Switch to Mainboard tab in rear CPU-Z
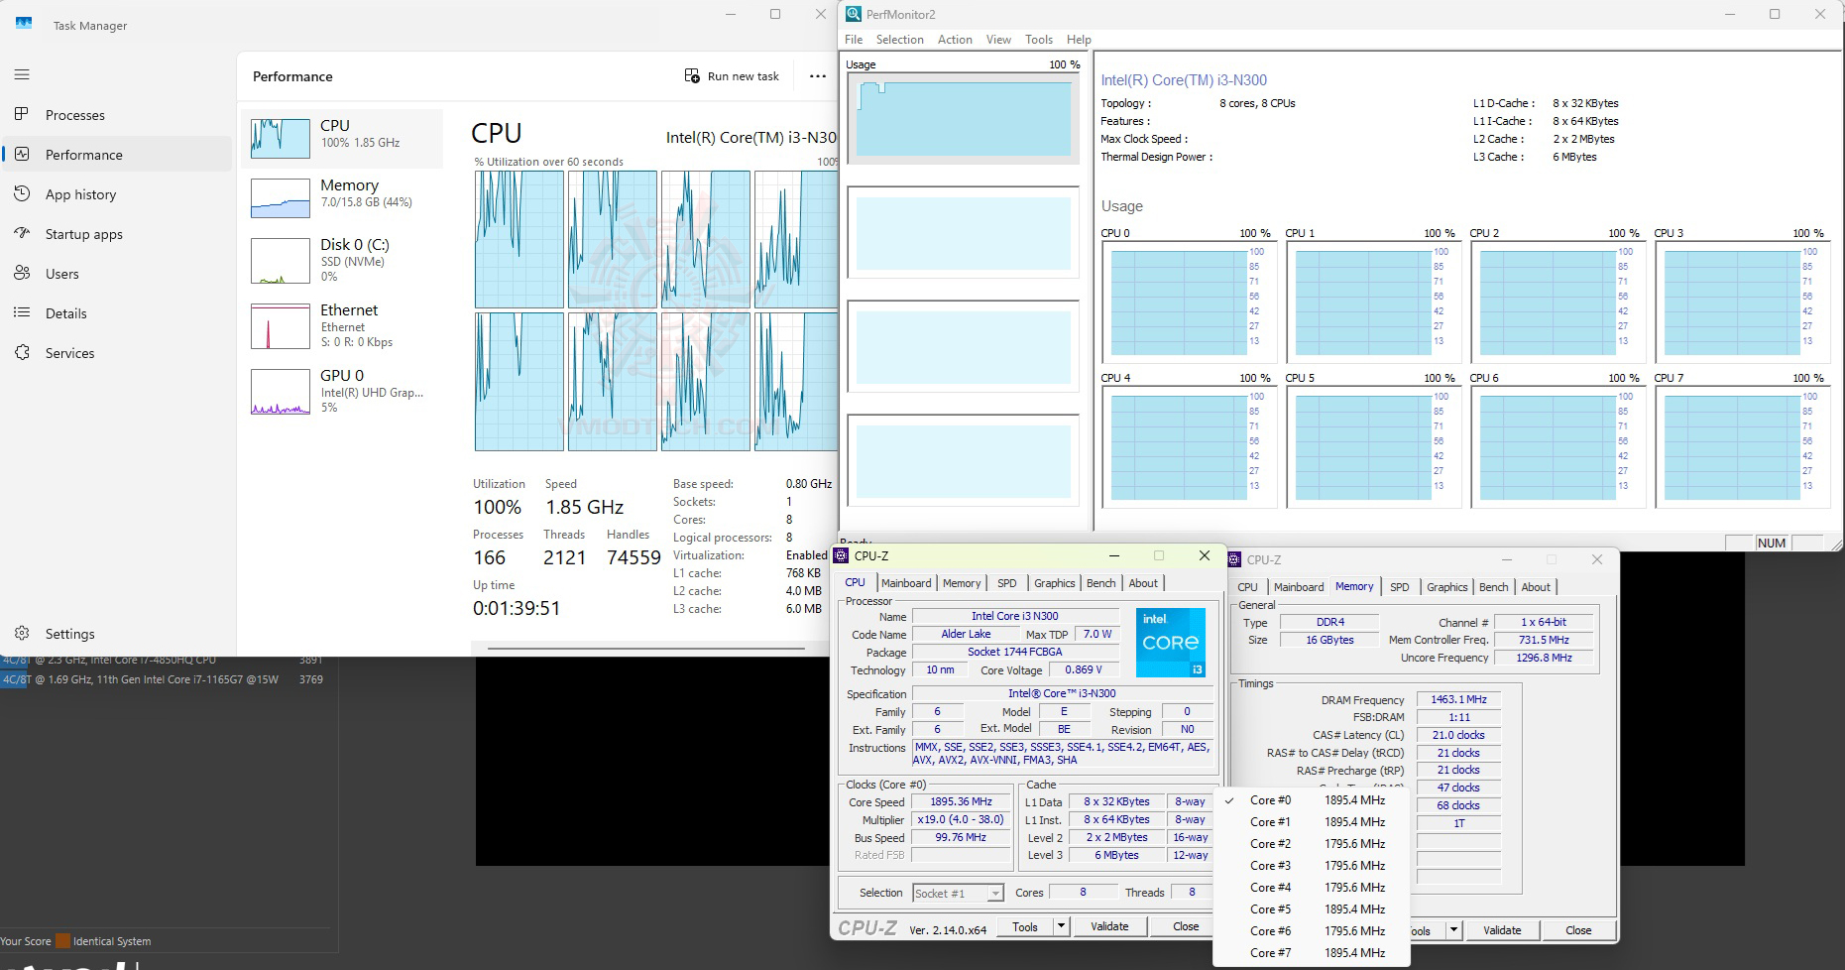1845x970 pixels. tap(1299, 587)
